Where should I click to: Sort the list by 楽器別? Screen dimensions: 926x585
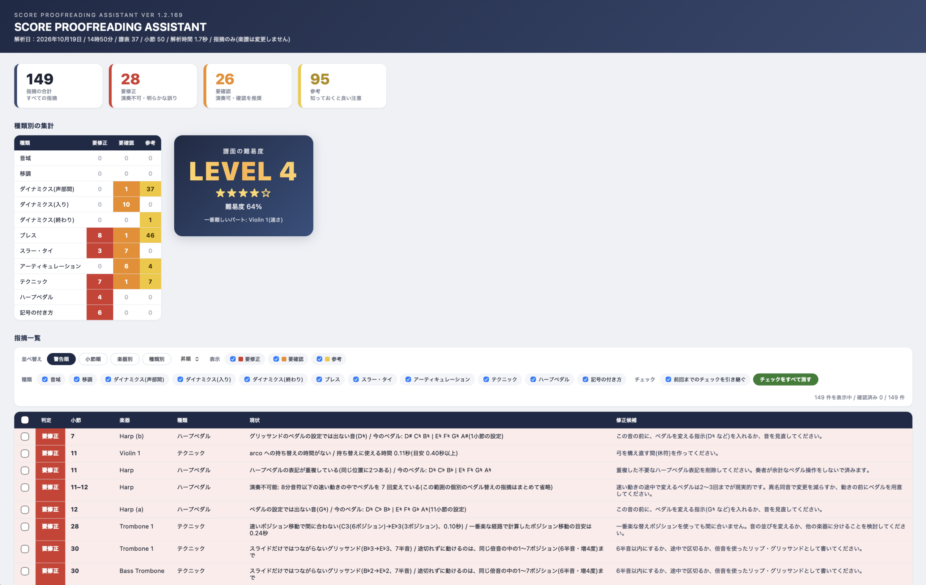click(x=124, y=359)
